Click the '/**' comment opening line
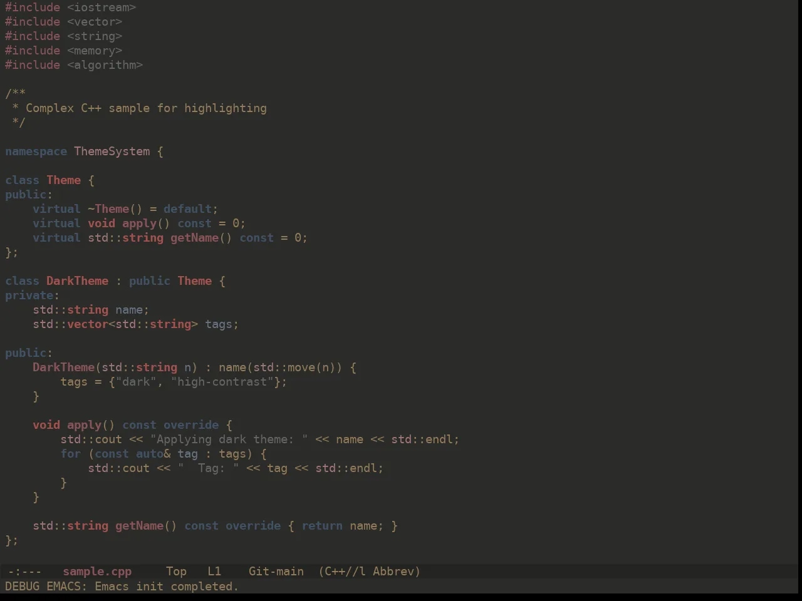The width and height of the screenshot is (802, 601). (15, 94)
